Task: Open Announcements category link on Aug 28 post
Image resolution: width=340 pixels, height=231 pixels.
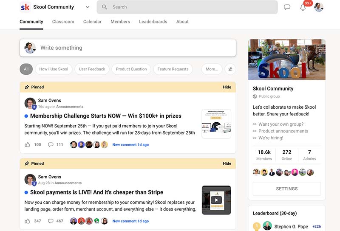Action: (68, 183)
